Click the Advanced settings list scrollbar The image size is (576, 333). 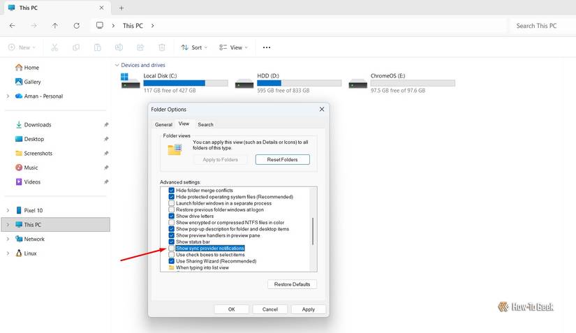tap(313, 230)
